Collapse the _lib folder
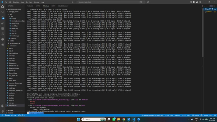 coord(12,17)
